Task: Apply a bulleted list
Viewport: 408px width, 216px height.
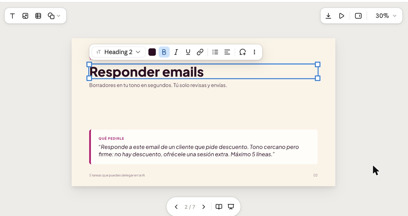Action: (x=215, y=52)
